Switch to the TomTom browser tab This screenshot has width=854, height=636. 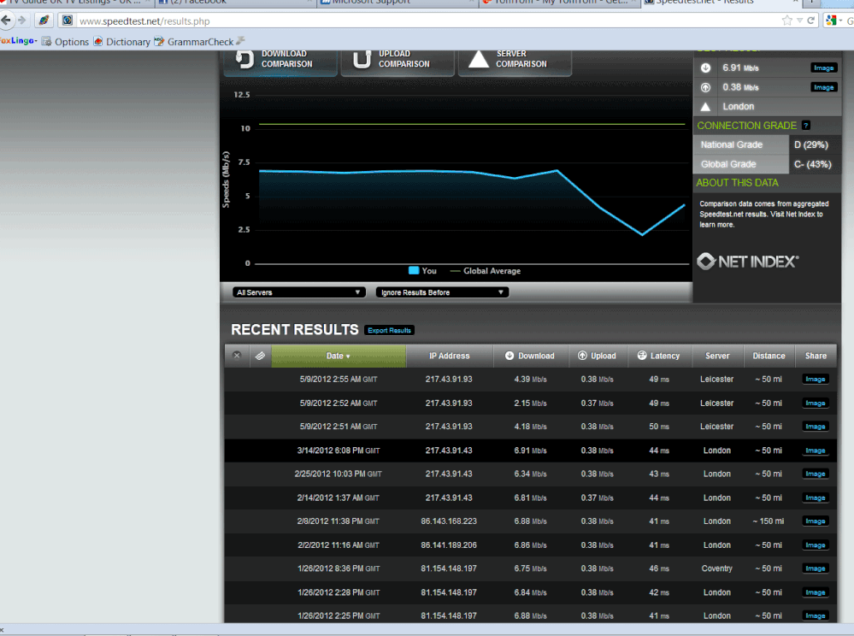pos(560,3)
